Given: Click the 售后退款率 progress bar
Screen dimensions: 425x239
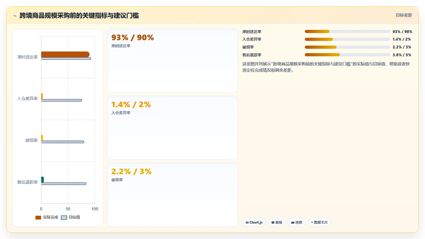Looking at the screenshot, I should click(347, 55).
